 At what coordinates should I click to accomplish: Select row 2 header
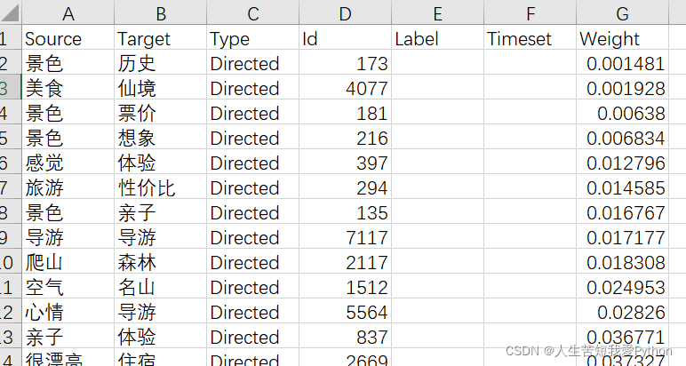11,61
